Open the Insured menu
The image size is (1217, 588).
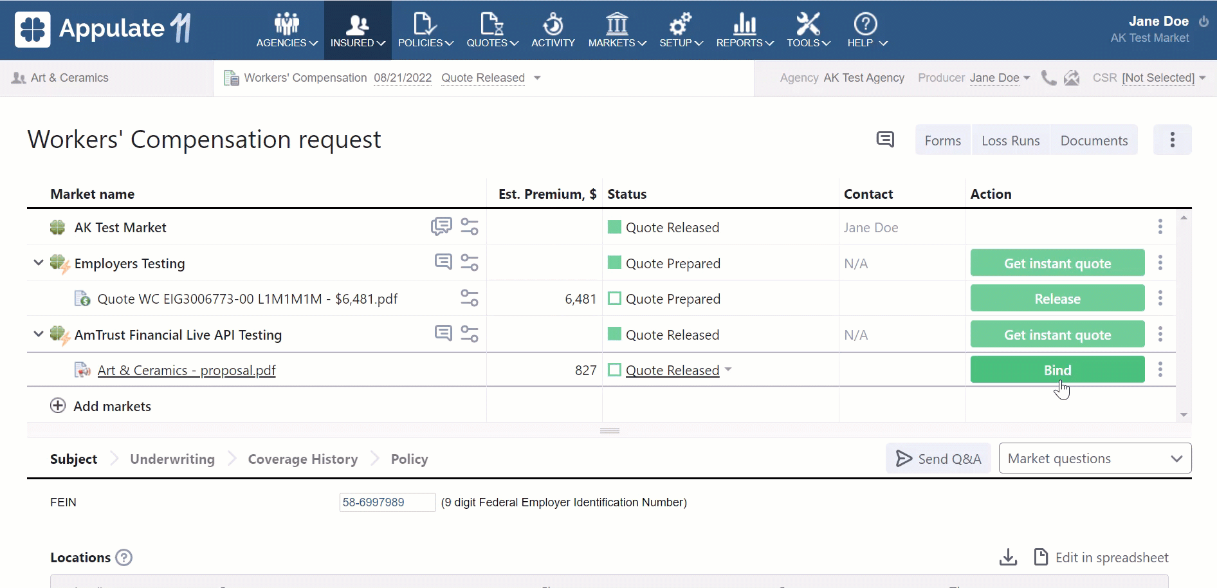(x=358, y=30)
